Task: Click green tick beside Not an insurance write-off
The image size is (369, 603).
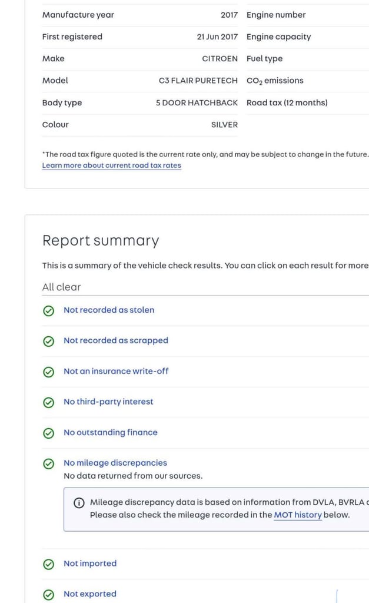Action: coord(48,372)
